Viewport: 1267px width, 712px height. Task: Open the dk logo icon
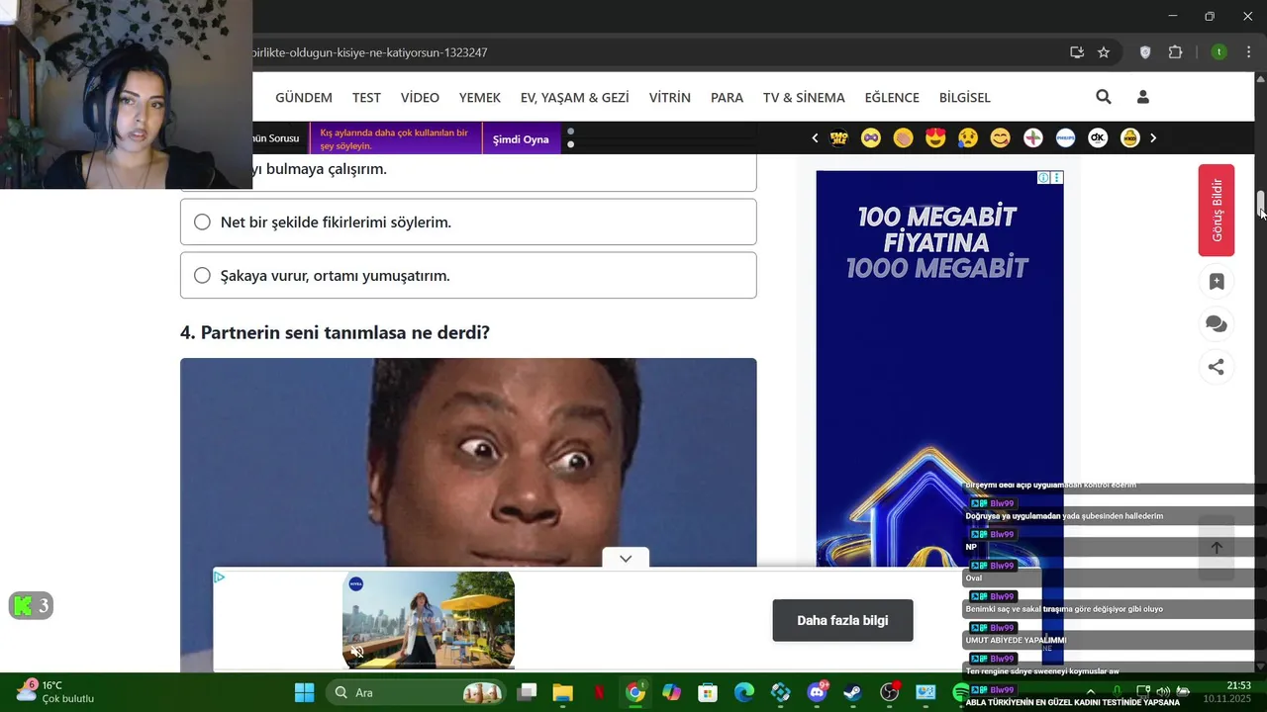coord(1098,138)
